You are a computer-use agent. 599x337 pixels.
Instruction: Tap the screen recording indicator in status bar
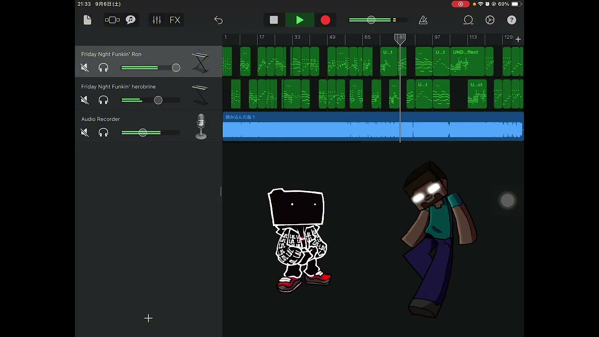(460, 4)
